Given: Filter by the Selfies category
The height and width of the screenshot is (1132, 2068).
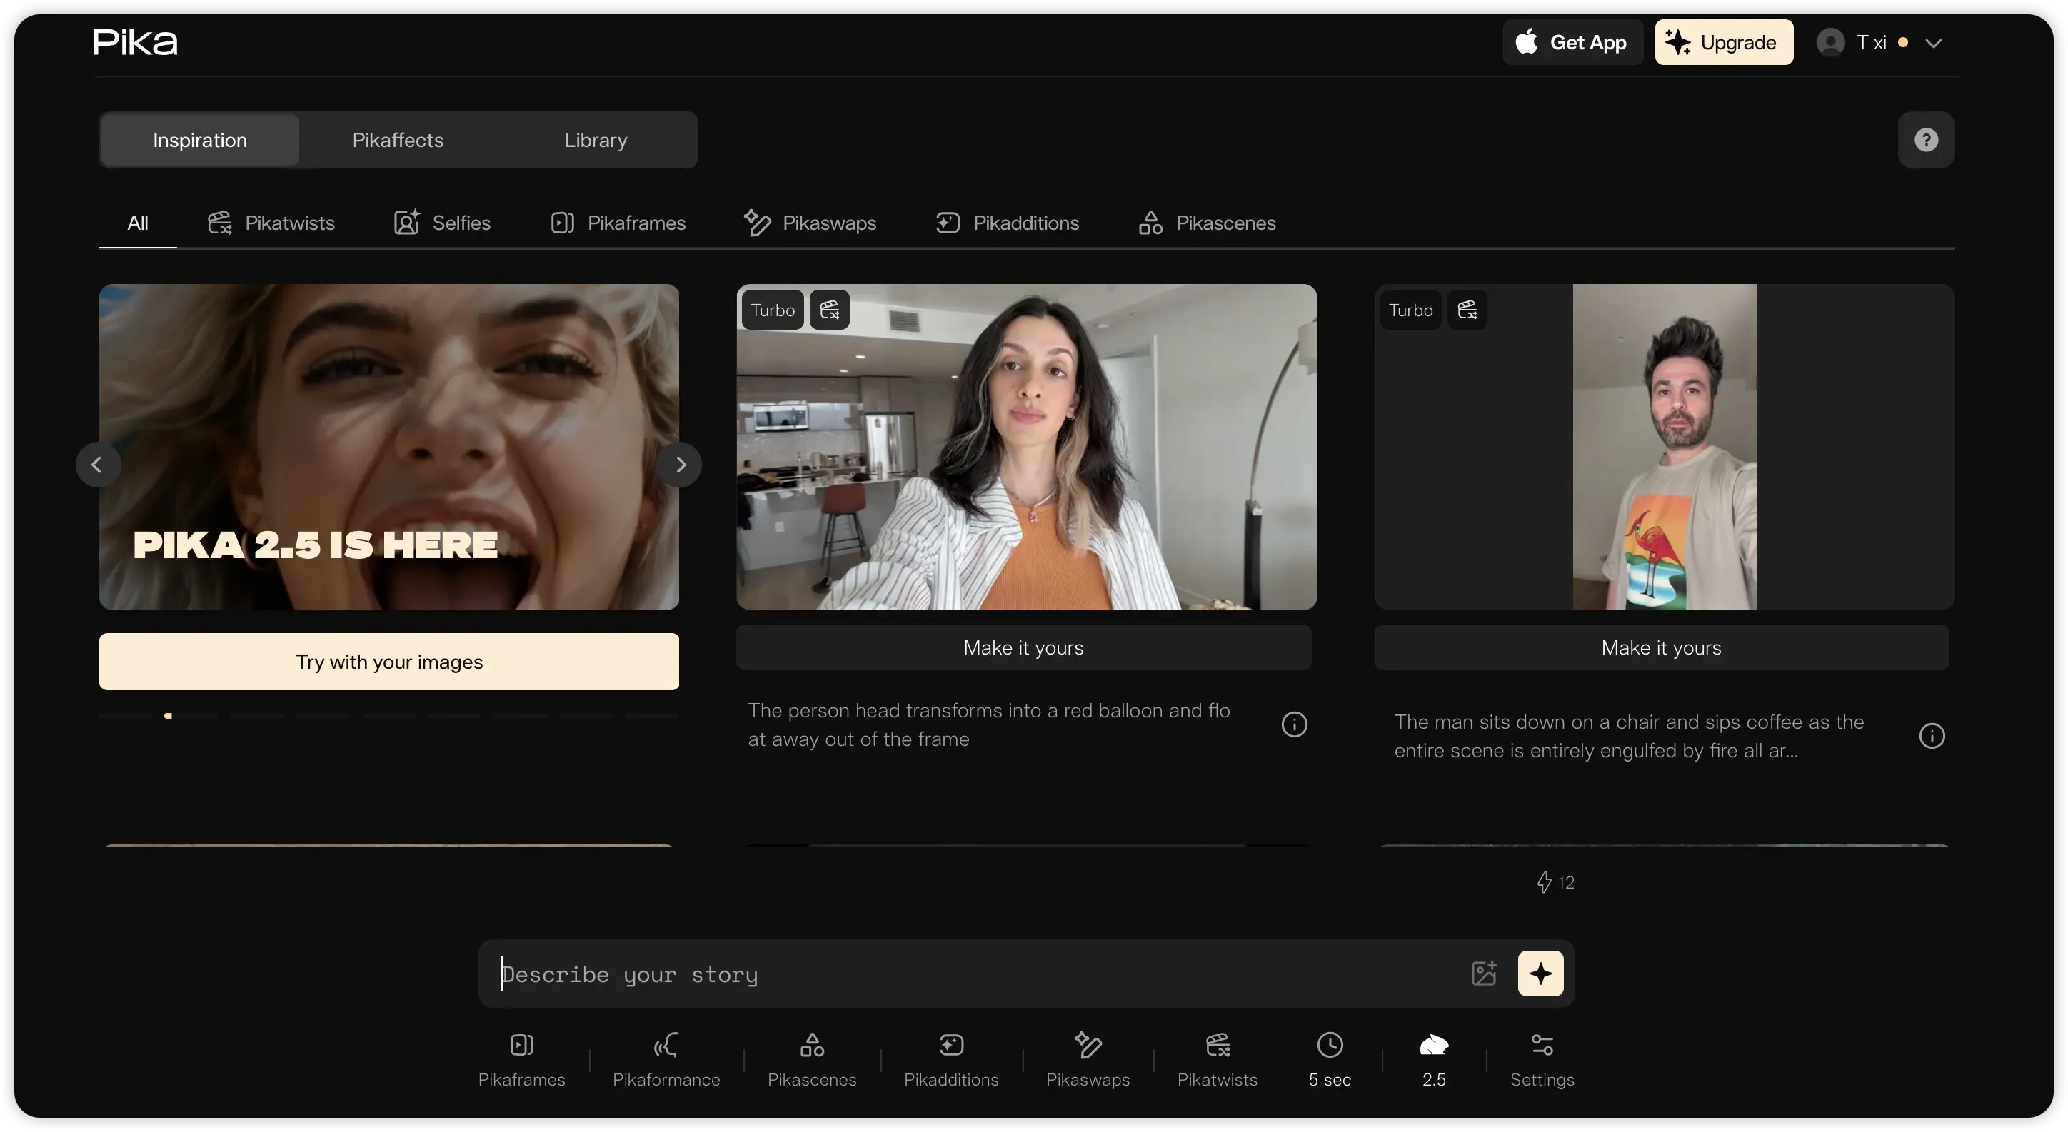Looking at the screenshot, I should point(441,222).
